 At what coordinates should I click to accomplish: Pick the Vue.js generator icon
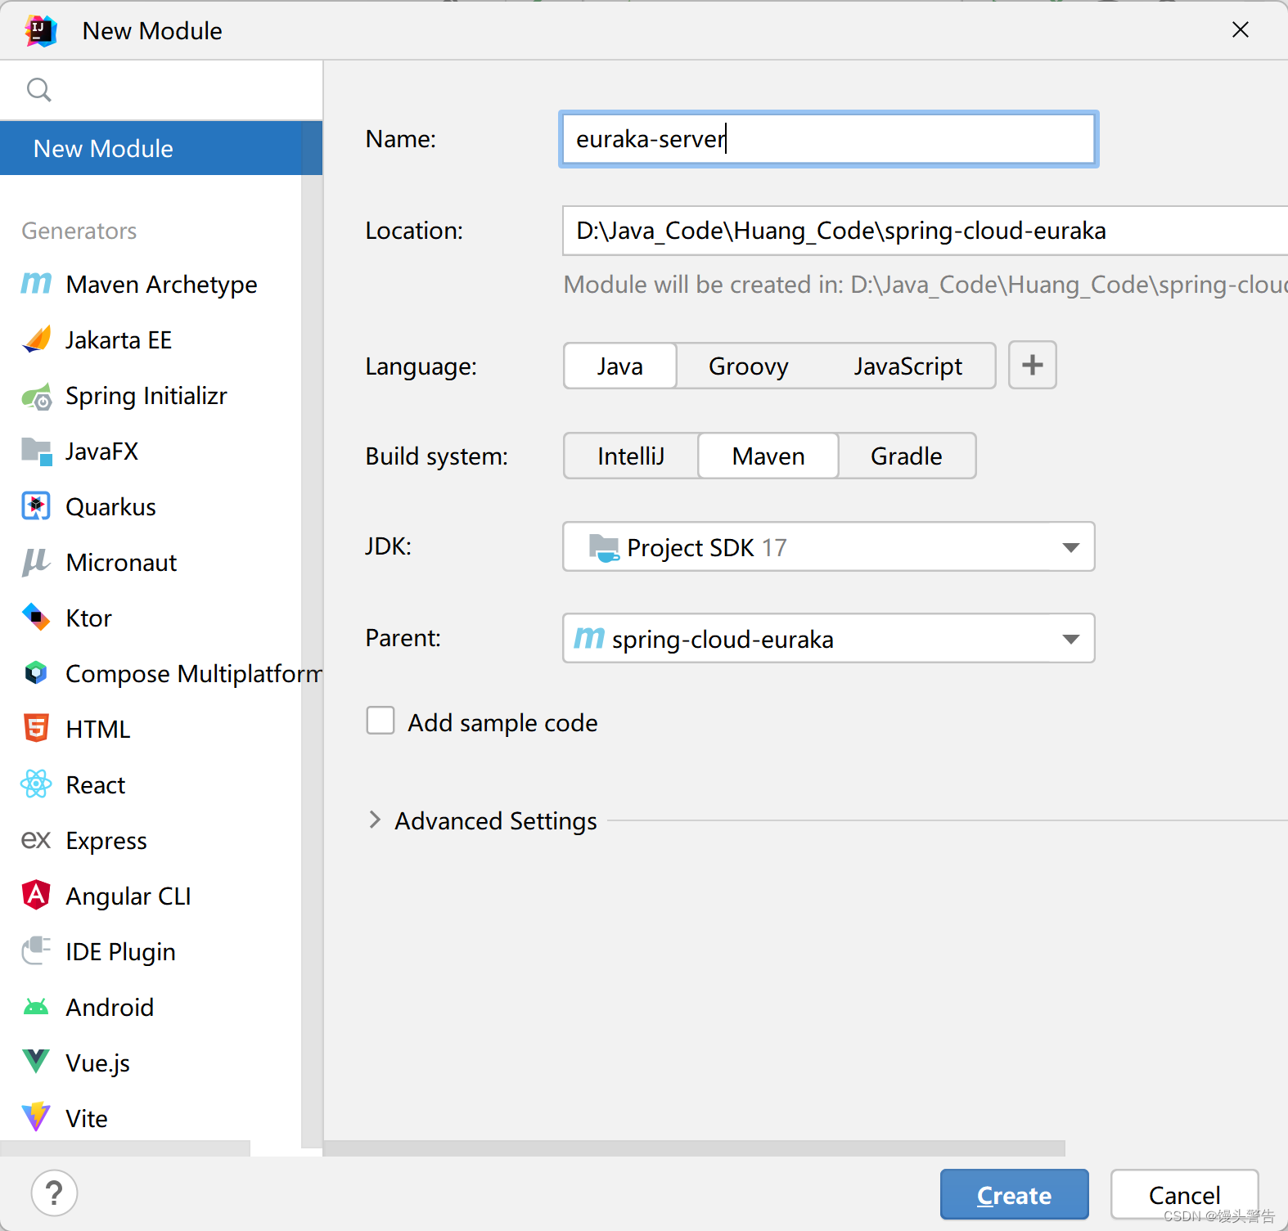click(36, 1062)
